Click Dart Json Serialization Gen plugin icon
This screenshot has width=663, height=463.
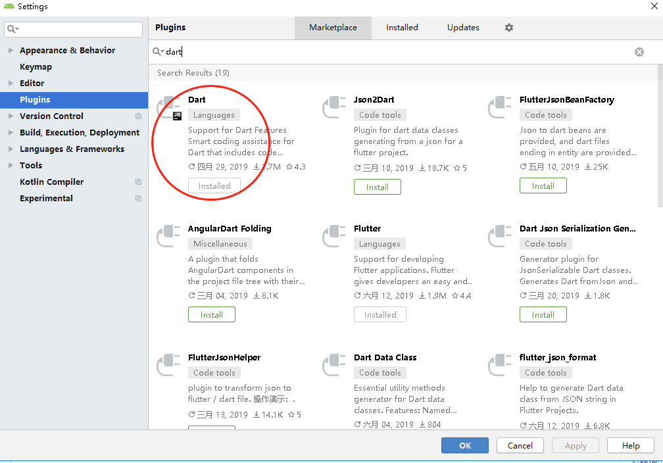pyautogui.click(x=500, y=236)
